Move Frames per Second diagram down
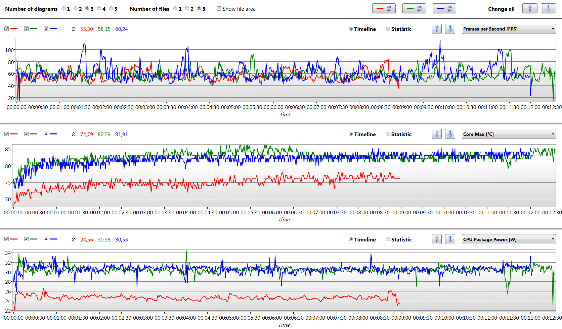Image resolution: width=562 pixels, height=329 pixels. click(x=450, y=29)
